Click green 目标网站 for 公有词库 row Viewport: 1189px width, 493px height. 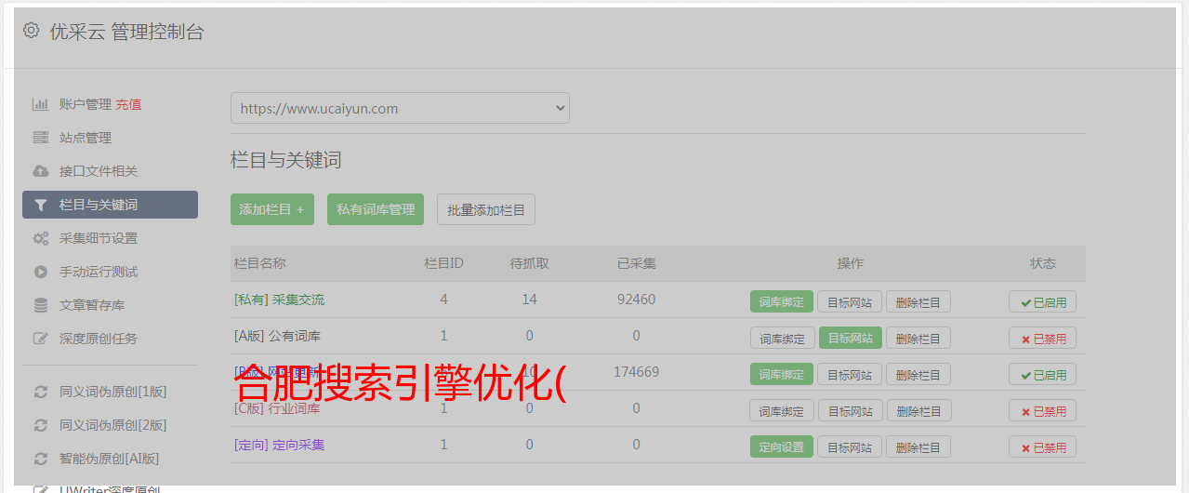tap(850, 338)
